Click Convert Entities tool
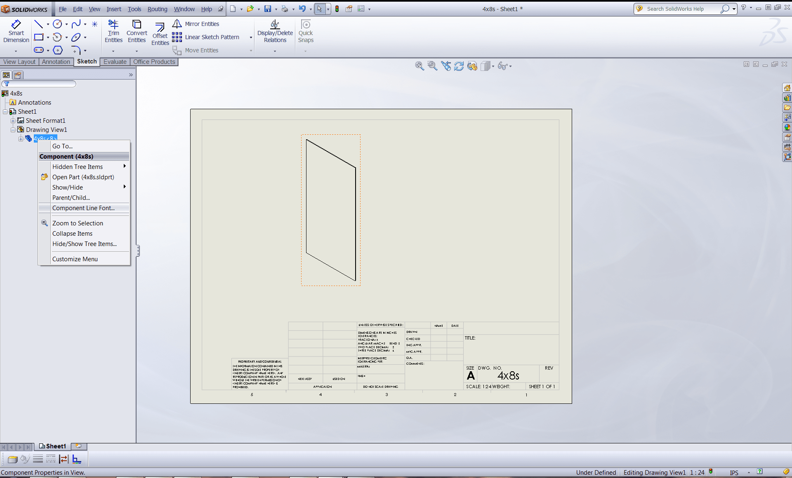 click(x=137, y=31)
